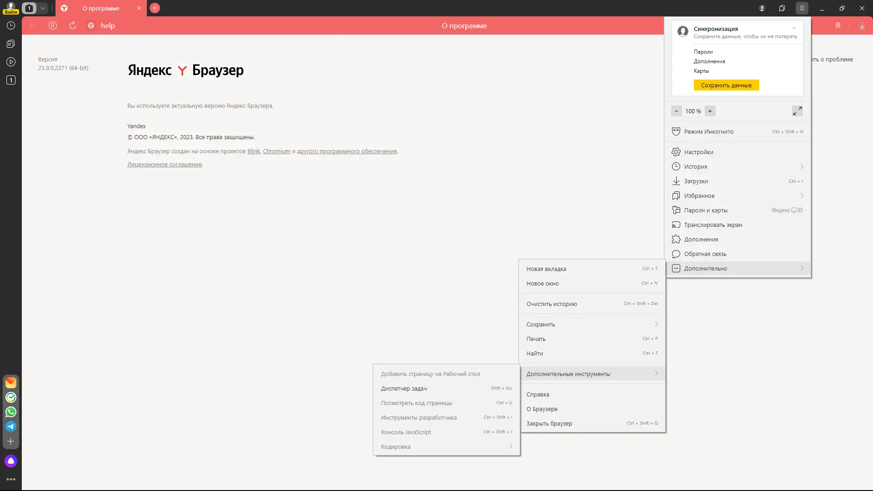This screenshot has width=873, height=491.
Task: Decrease zoom with the minus button
Action: point(676,111)
